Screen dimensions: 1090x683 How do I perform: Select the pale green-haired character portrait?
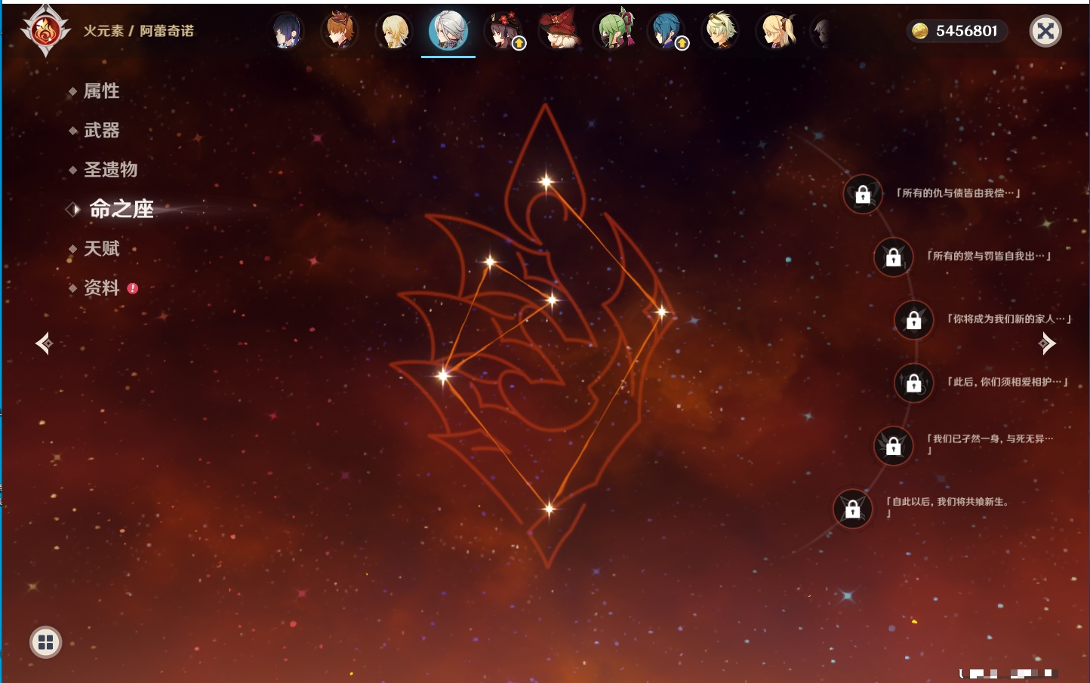[721, 32]
